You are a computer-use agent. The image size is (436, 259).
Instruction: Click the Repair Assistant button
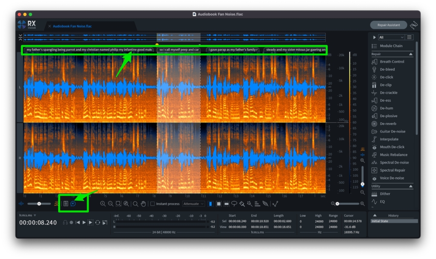(x=388, y=25)
